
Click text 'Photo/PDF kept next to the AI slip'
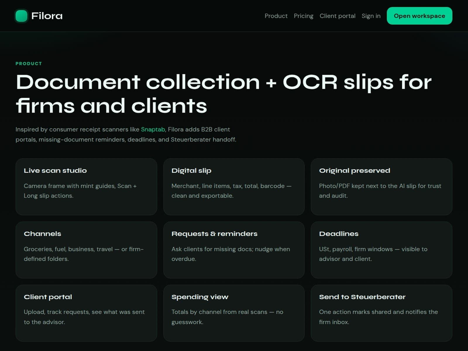pos(367,186)
